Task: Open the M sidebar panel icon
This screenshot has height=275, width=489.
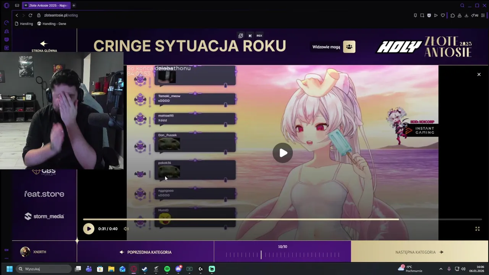Action: [6, 48]
